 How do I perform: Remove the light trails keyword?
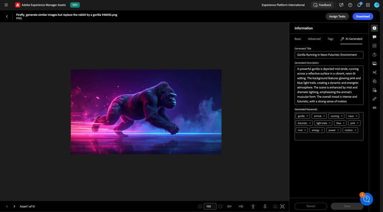tap(329, 123)
